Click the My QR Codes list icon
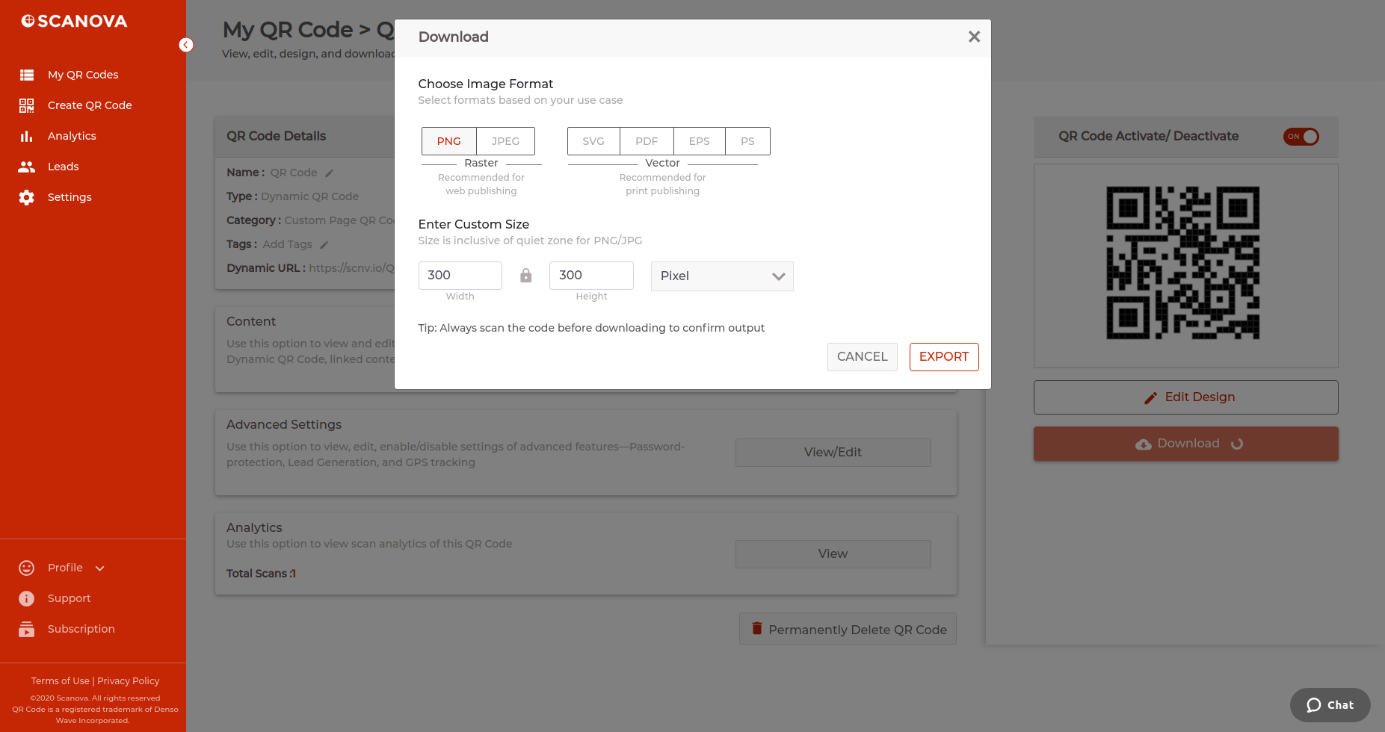1385x732 pixels. 27,75
